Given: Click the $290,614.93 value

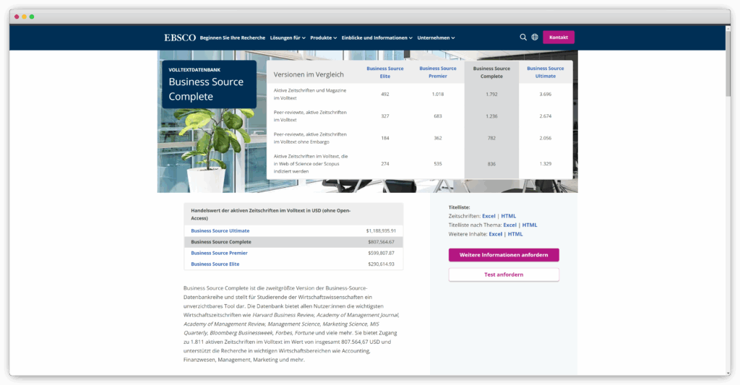Looking at the screenshot, I should point(381,264).
